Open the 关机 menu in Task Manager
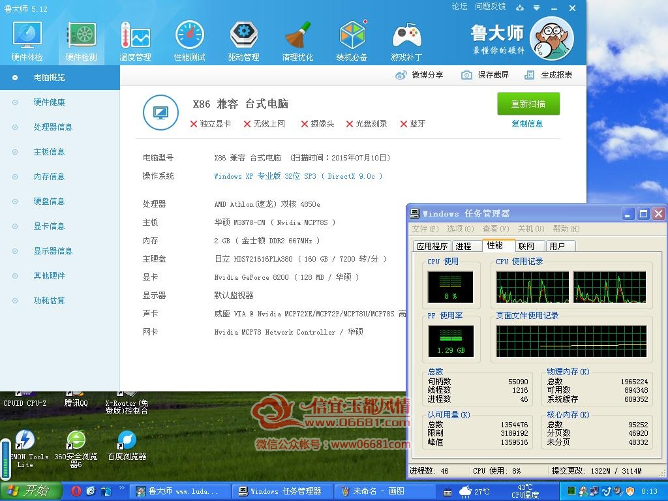Viewport: 668px width, 501px height. 531,229
